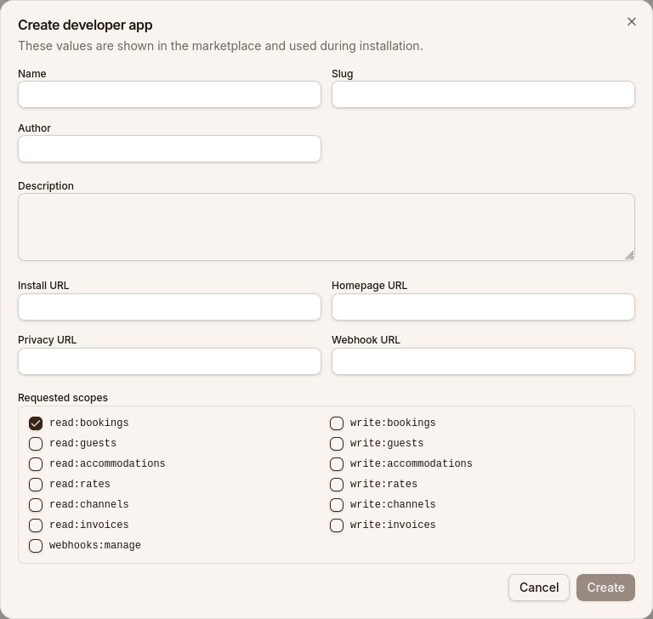Viewport: 653px width, 619px height.
Task: Click the Homepage URL input
Action: 483,307
